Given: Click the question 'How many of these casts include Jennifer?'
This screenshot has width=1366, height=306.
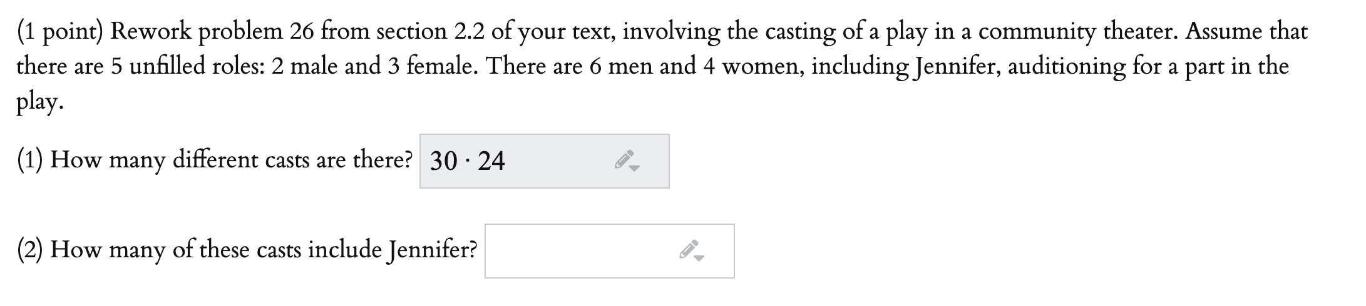Looking at the screenshot, I should click(x=264, y=250).
